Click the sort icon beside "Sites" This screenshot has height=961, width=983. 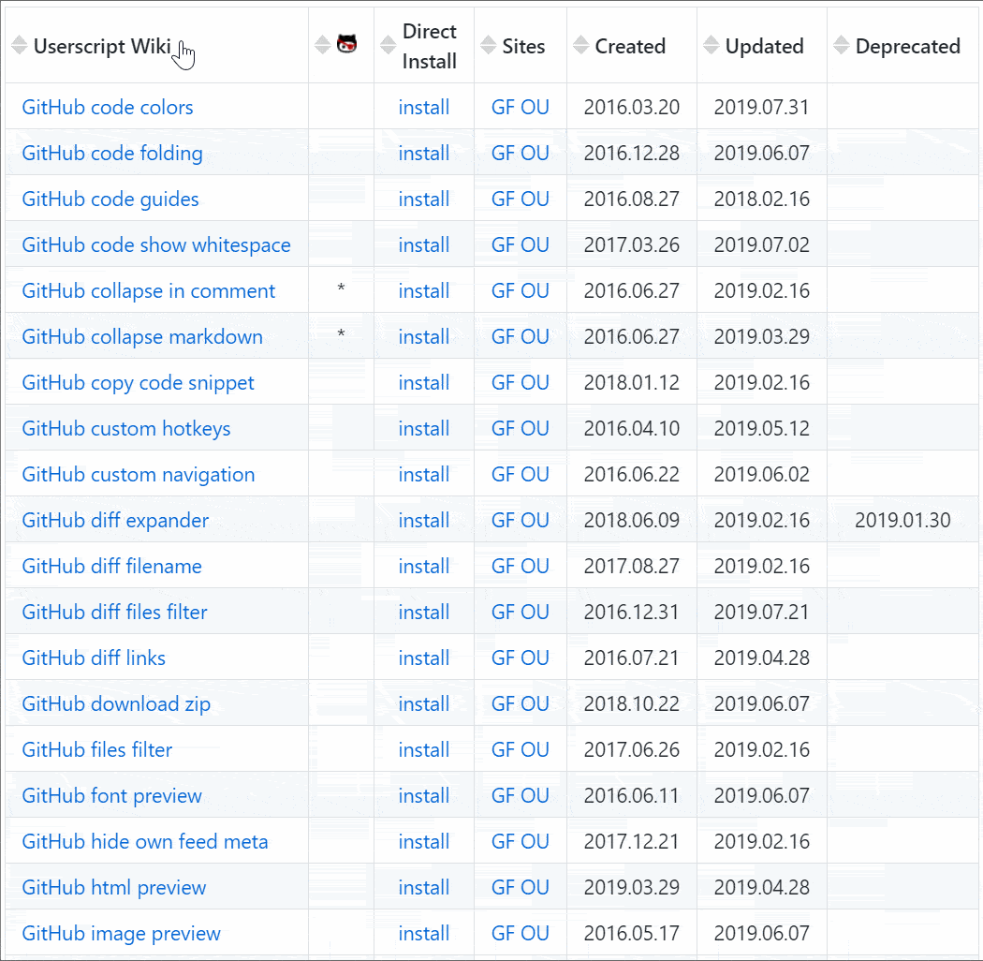tap(490, 44)
